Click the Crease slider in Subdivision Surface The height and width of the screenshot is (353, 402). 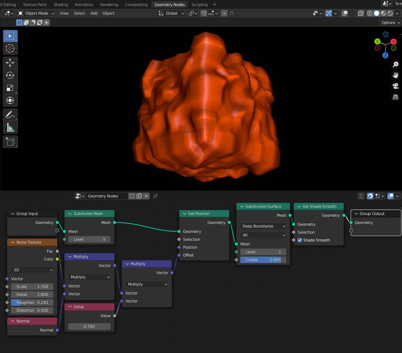click(263, 260)
